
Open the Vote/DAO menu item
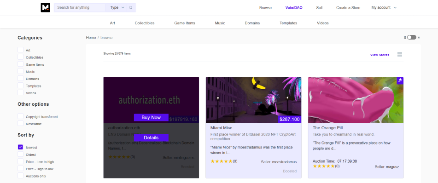click(x=293, y=8)
